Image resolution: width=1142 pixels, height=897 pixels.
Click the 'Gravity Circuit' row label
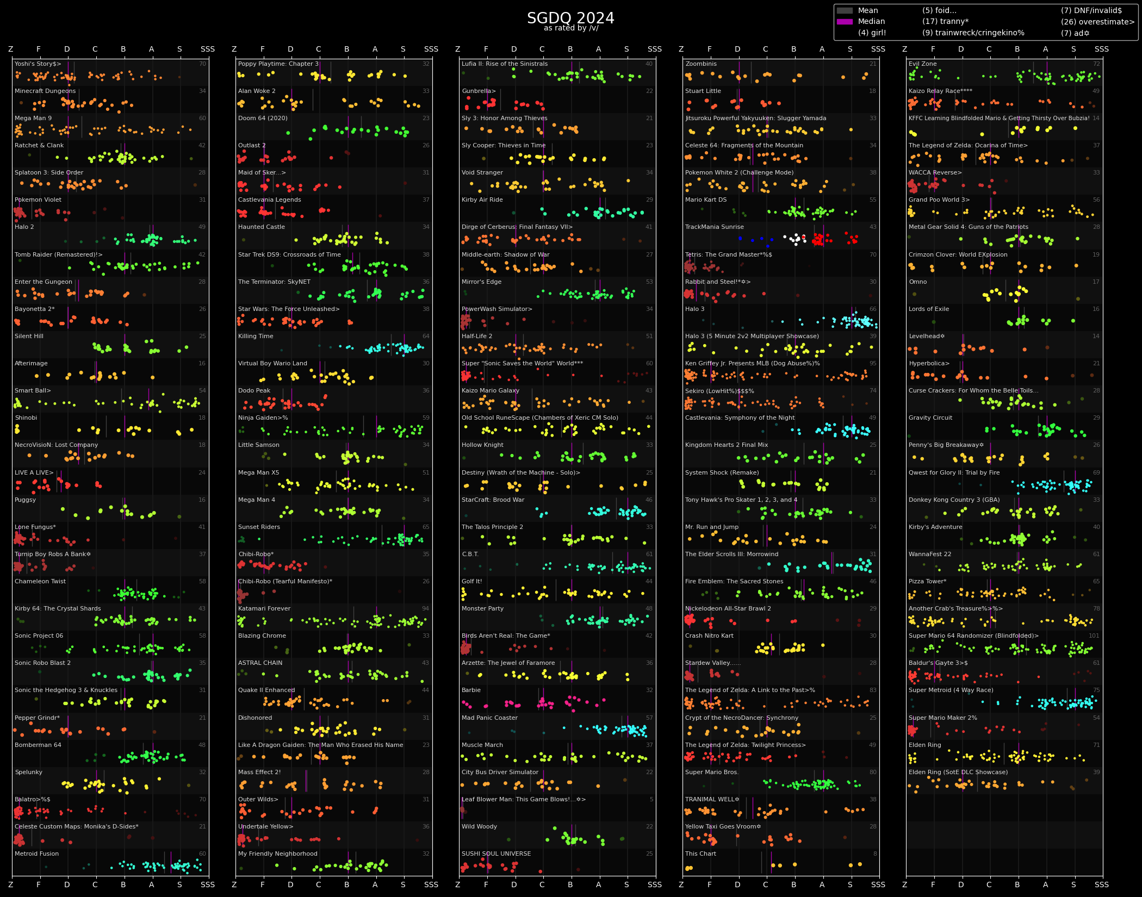[x=930, y=418]
